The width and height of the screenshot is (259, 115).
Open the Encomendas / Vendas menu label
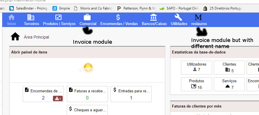click(119, 24)
